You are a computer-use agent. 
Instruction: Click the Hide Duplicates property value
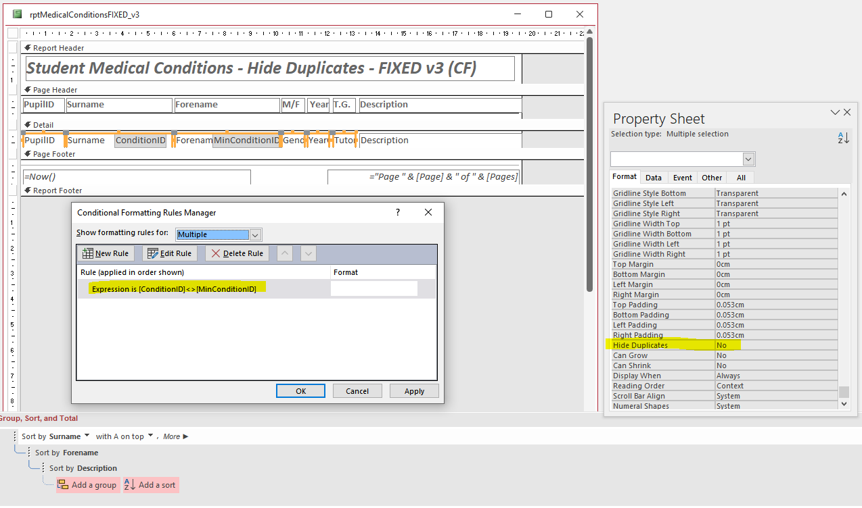(x=776, y=345)
